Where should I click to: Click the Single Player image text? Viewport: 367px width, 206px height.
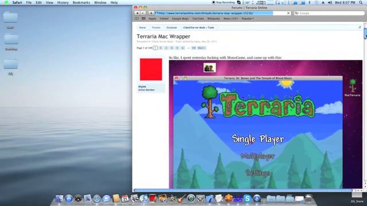(x=258, y=139)
